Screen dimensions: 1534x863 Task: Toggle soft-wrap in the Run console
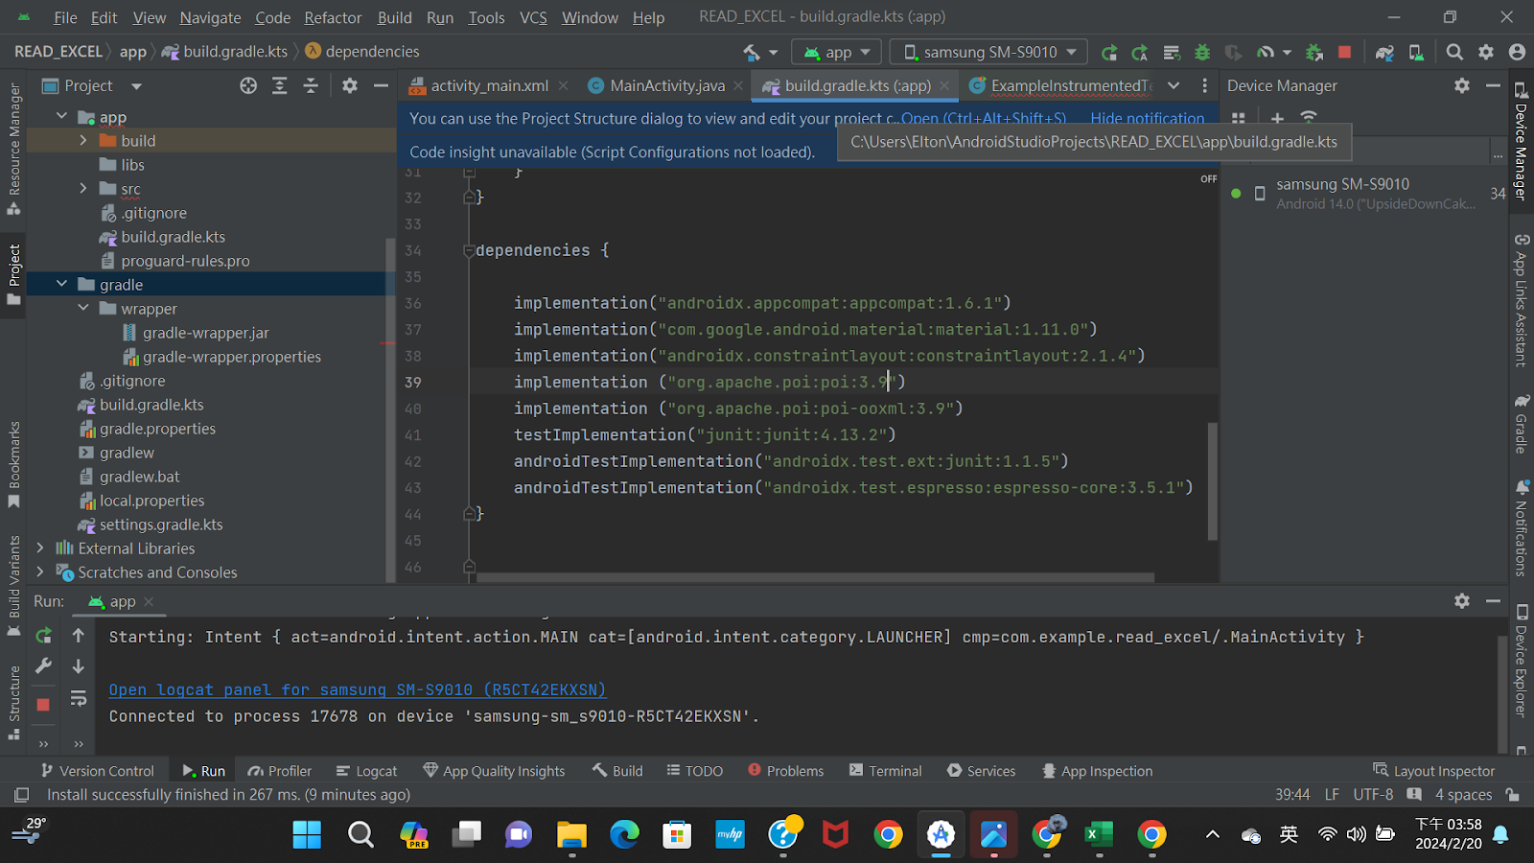pos(79,699)
